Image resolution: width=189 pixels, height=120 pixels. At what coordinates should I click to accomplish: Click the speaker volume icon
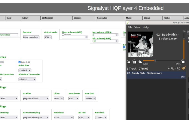tap(184, 32)
